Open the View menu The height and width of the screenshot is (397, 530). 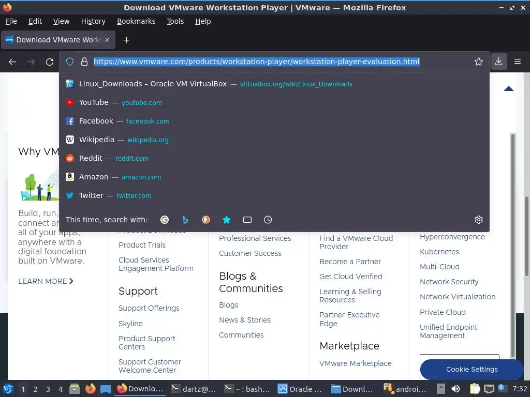(61, 21)
